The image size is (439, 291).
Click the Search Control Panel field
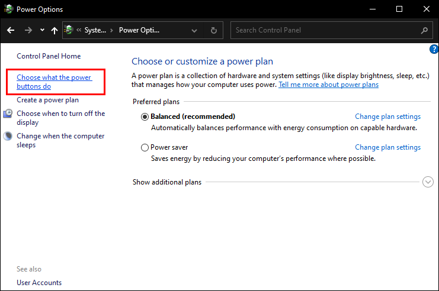pos(326,30)
